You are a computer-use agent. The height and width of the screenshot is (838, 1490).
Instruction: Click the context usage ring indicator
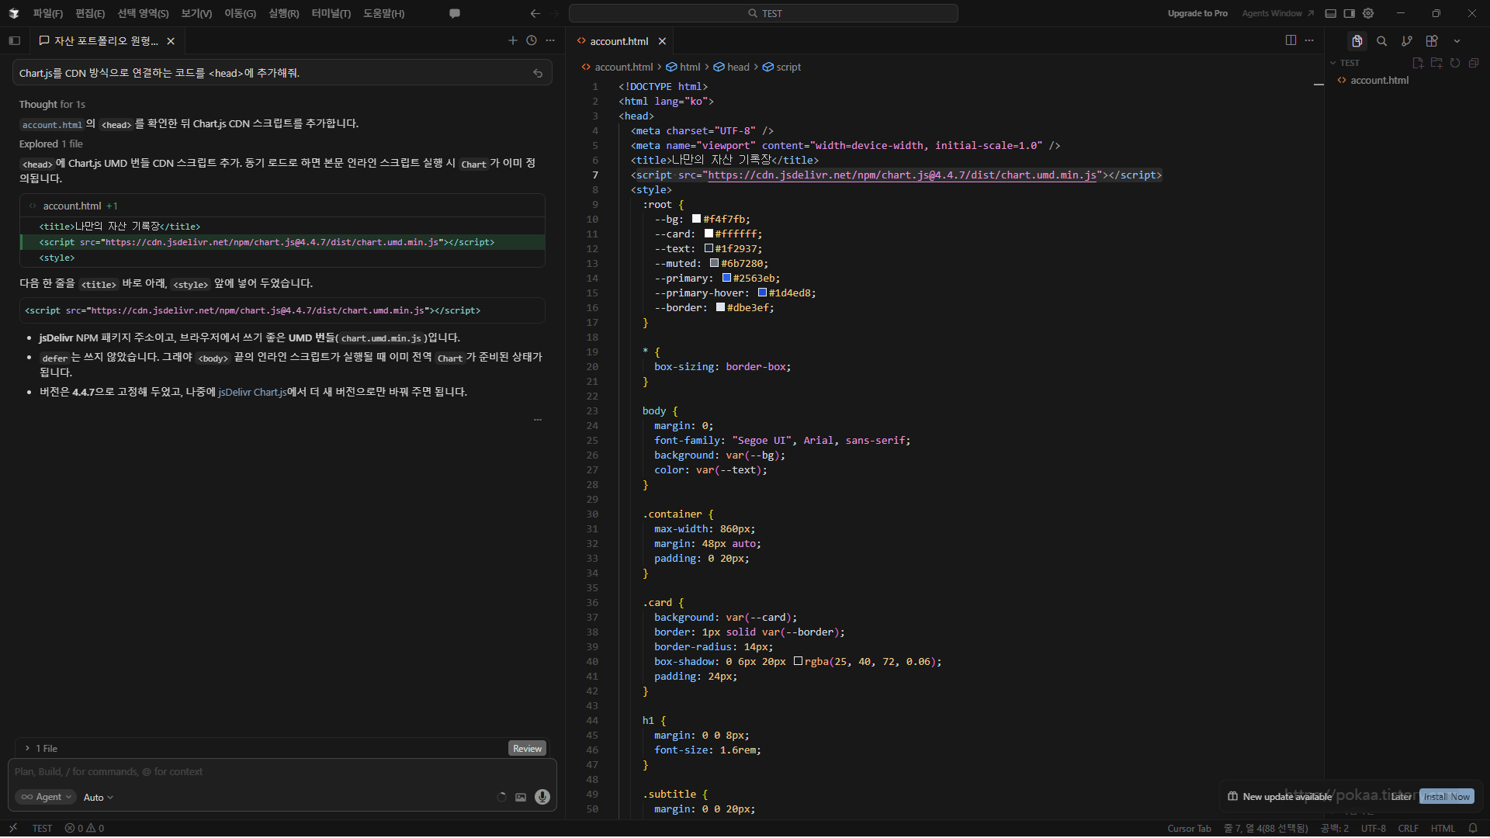click(501, 797)
